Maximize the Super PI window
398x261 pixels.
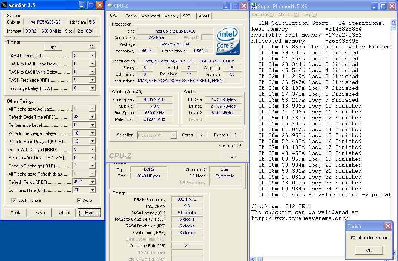tap(383, 6)
